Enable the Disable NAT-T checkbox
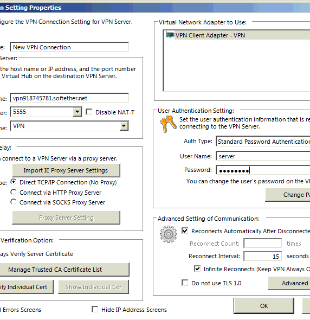 tap(89, 112)
